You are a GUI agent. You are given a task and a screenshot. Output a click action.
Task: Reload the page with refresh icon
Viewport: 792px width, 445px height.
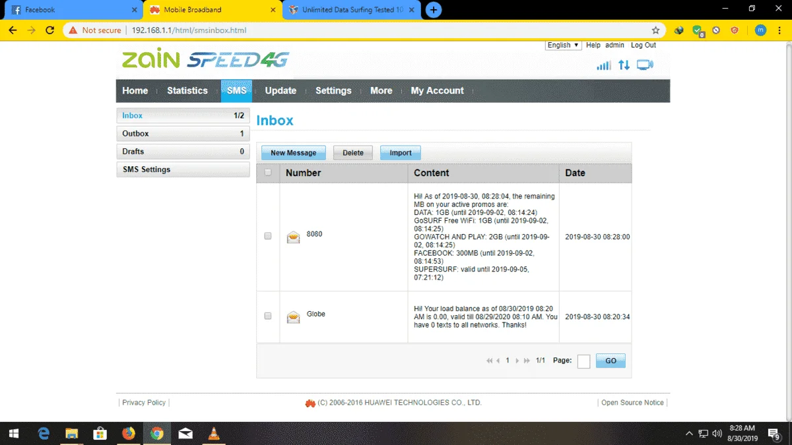(x=50, y=30)
